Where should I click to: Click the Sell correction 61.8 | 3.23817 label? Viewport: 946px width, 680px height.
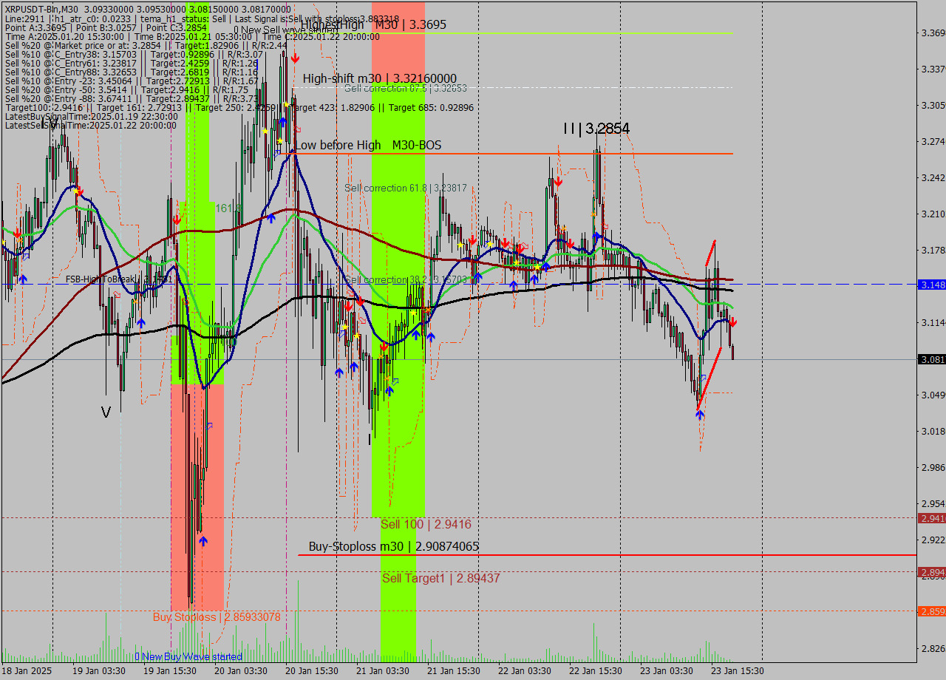tap(406, 188)
